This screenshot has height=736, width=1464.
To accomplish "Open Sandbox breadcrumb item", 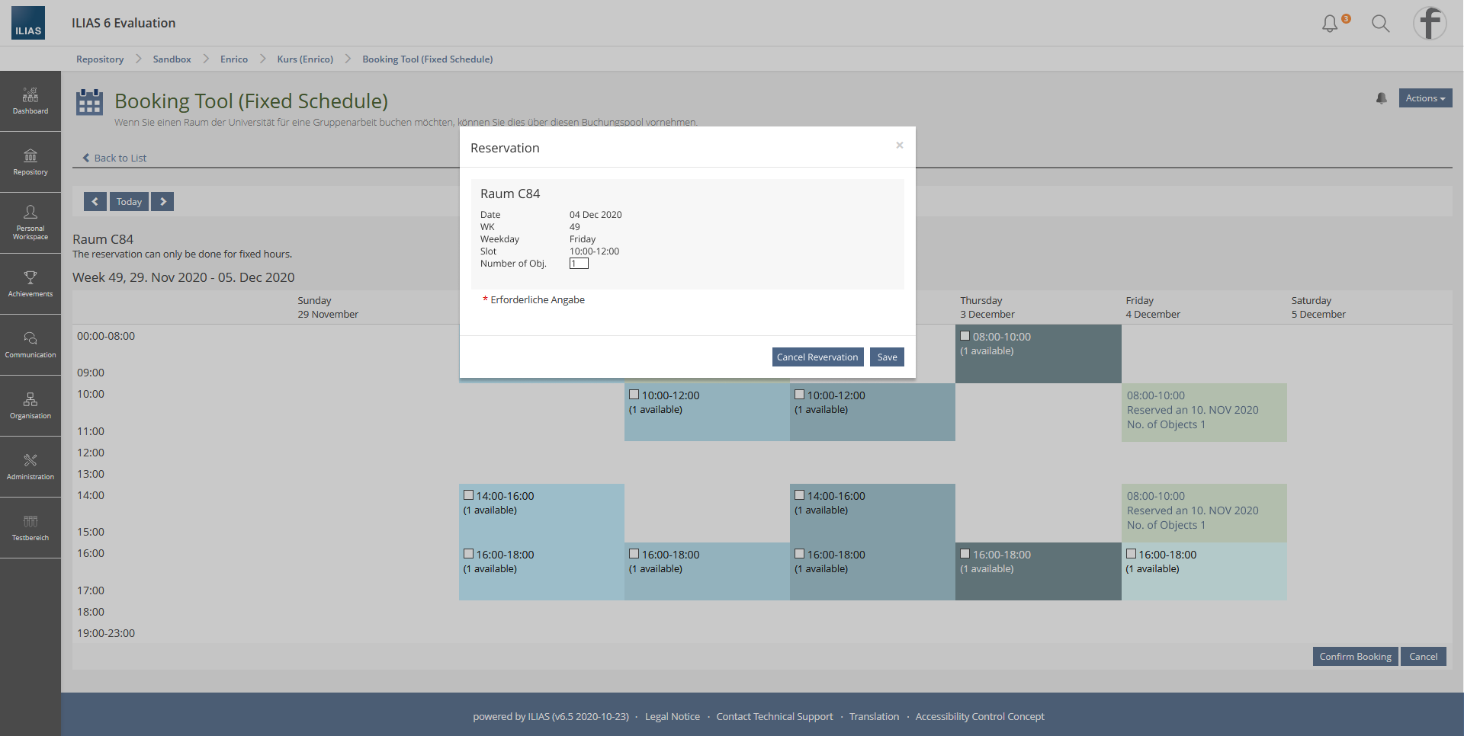I will click(172, 59).
